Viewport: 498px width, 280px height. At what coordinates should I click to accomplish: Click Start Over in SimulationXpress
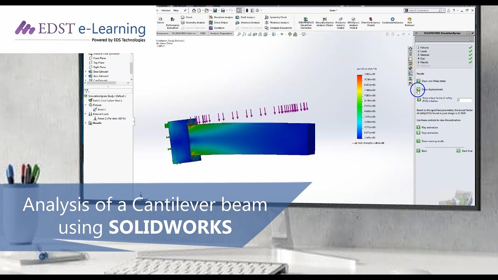click(465, 151)
